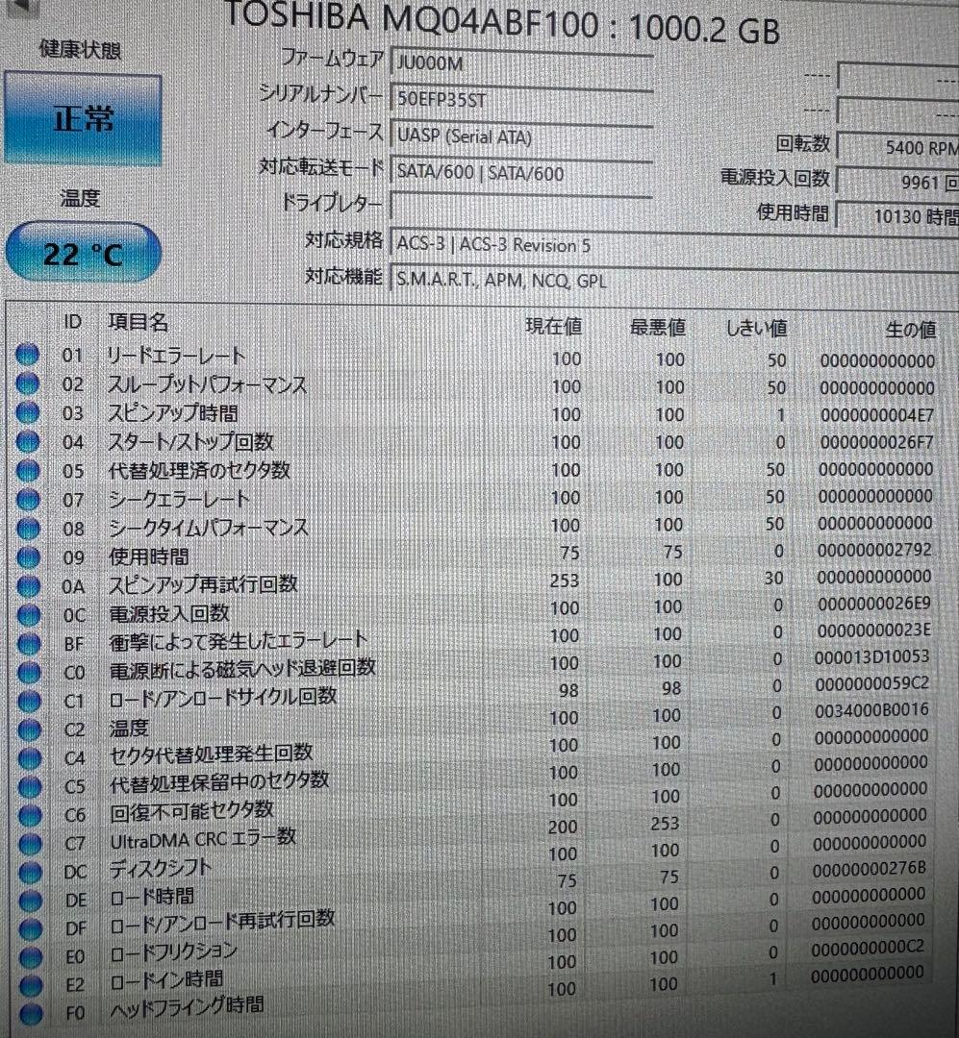Click status icon for row C5 代替処理保留中のセクタ数
The width and height of the screenshot is (959, 1038).
30,786
